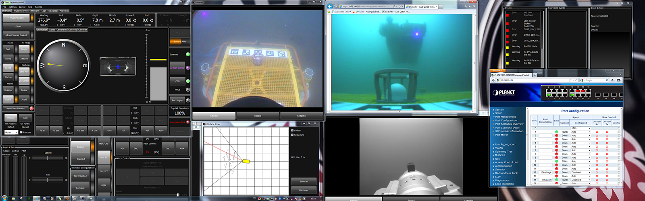Enable the Resume checkbox
This screenshot has height=201, width=645.
pyautogui.click(x=21, y=132)
